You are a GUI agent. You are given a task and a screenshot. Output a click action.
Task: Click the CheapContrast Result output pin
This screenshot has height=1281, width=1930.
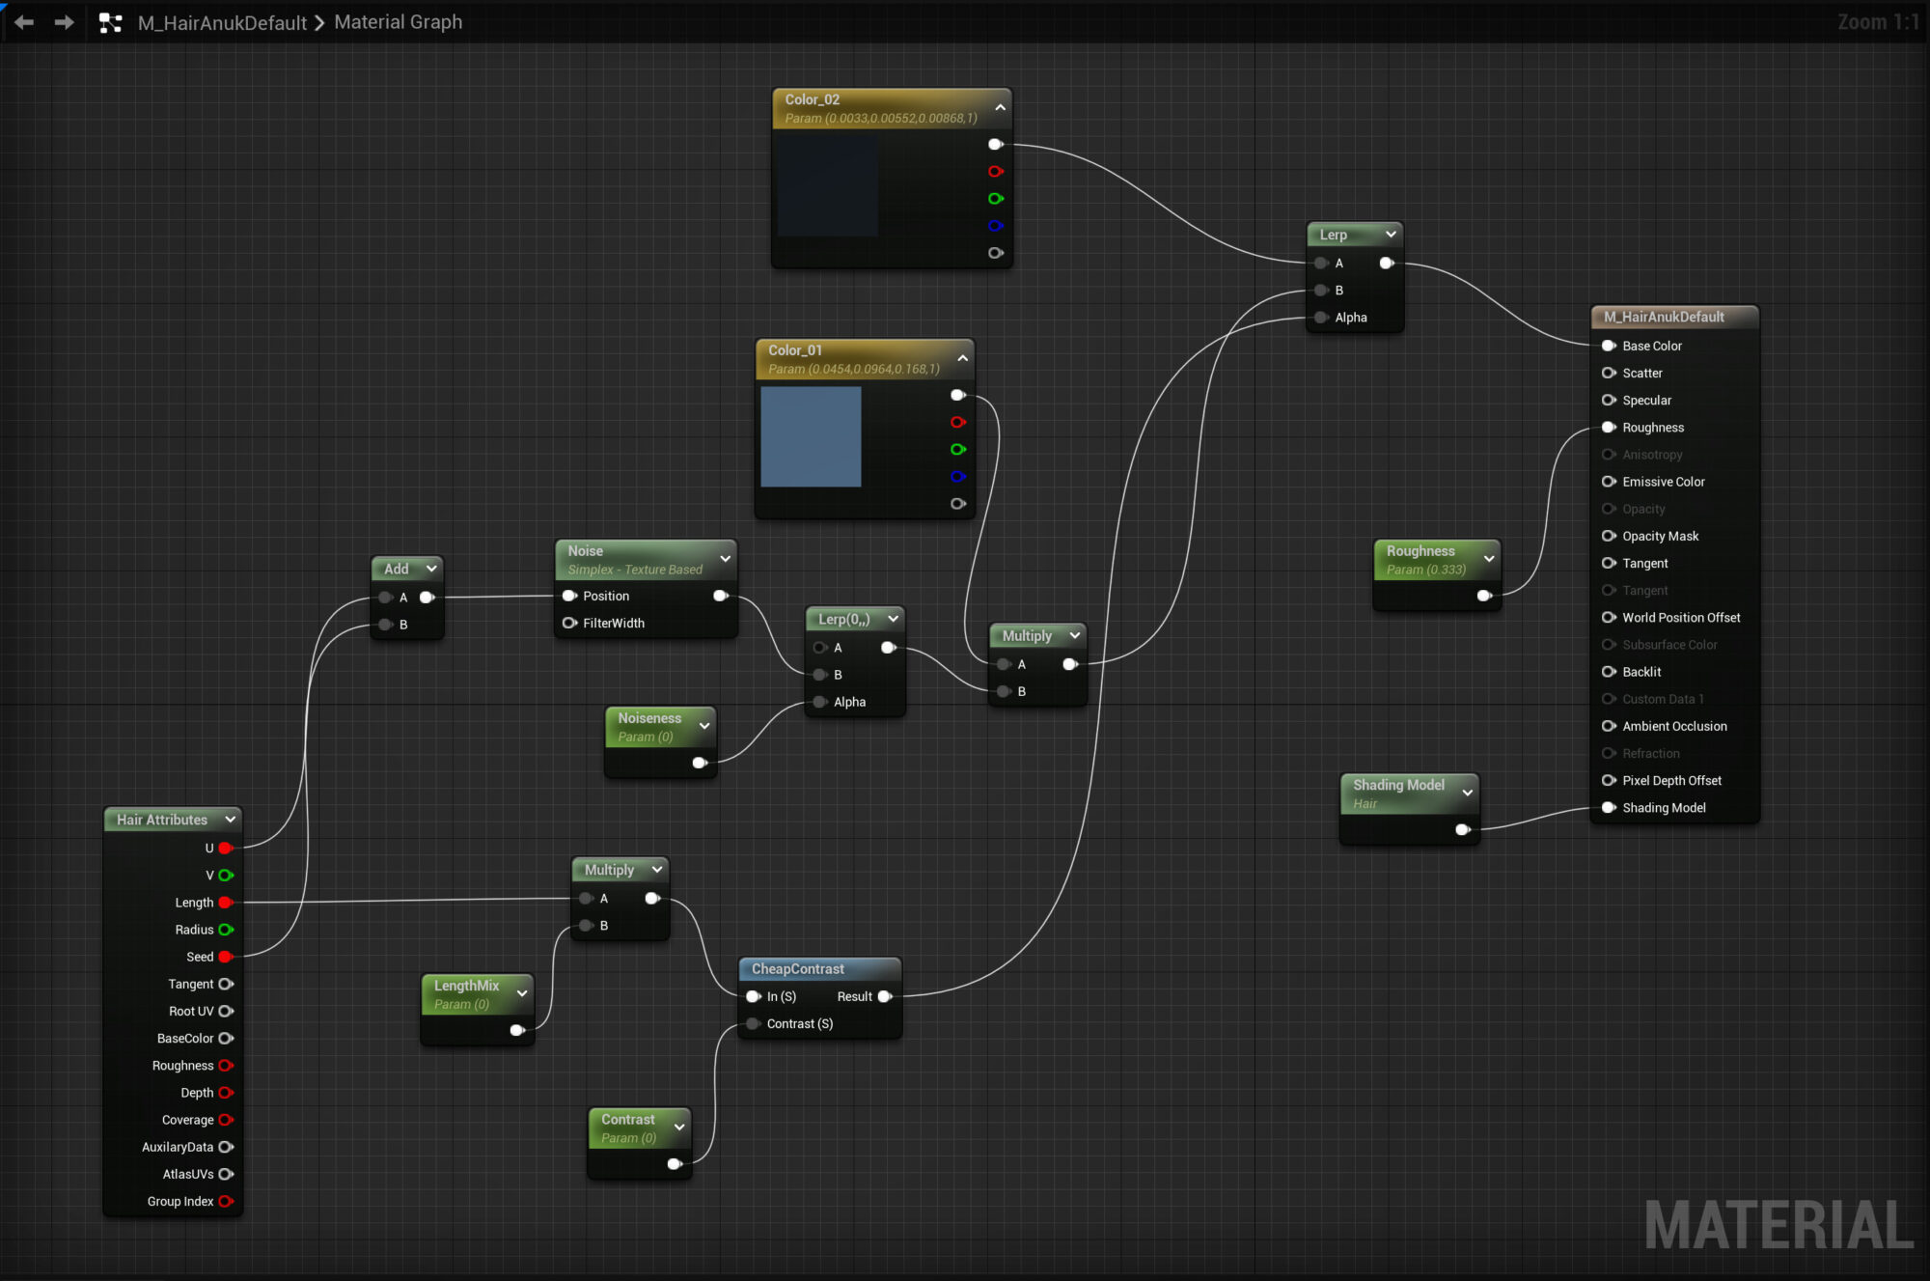884,996
